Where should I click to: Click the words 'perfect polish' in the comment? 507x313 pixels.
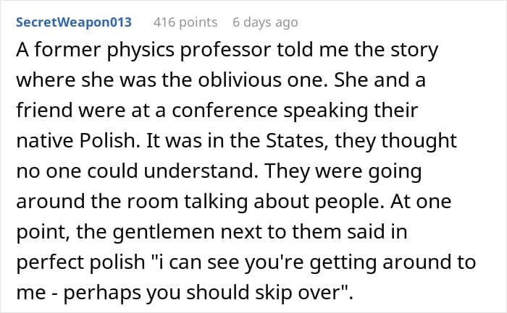click(80, 262)
